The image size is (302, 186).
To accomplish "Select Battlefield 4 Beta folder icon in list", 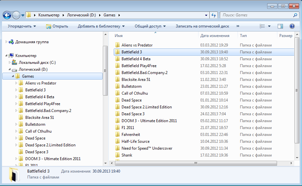I will [118, 59].
